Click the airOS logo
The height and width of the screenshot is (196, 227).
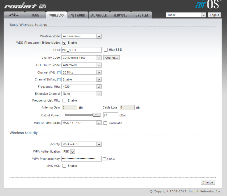[208, 5]
